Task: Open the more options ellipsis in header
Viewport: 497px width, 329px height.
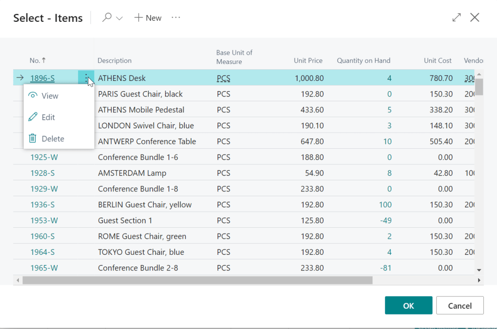Action: coord(176,18)
